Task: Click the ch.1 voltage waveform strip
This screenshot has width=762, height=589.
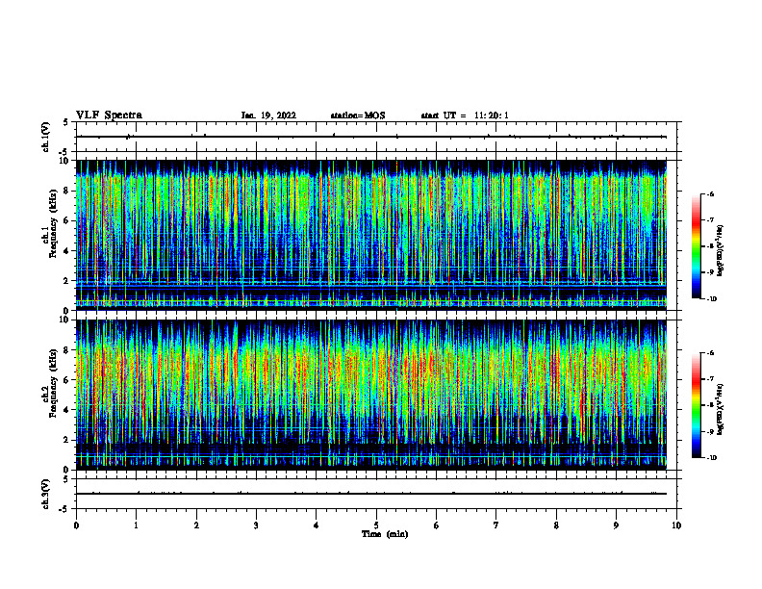Action: (x=376, y=137)
